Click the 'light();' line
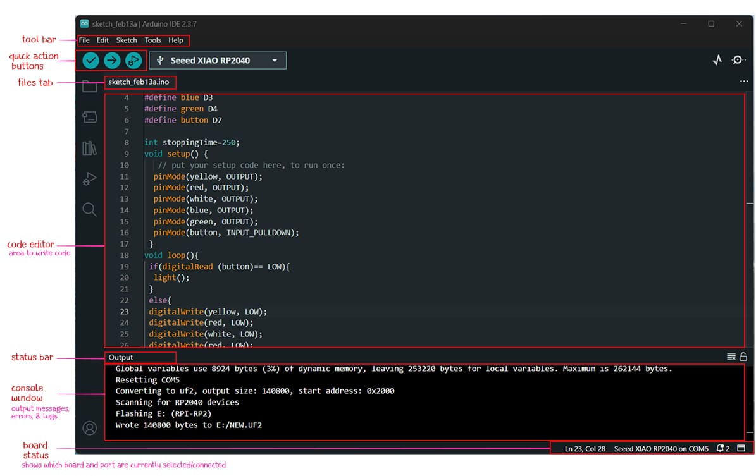Image resolution: width=756 pixels, height=476 pixels. [171, 278]
